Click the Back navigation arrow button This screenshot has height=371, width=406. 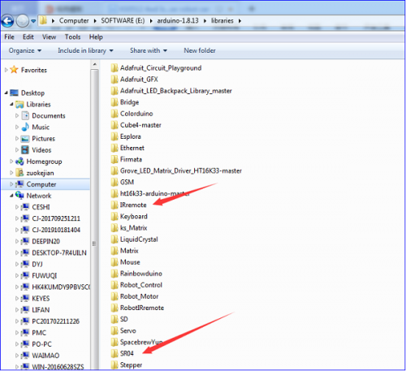(7, 21)
